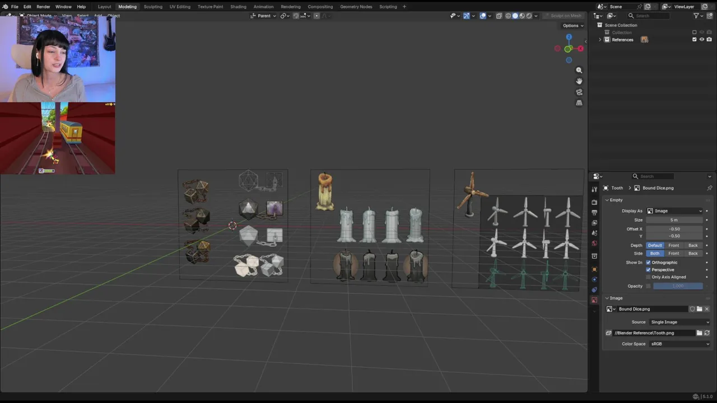This screenshot has width=717, height=403.
Task: Add a new workspace with plus icon
Action: (404, 7)
